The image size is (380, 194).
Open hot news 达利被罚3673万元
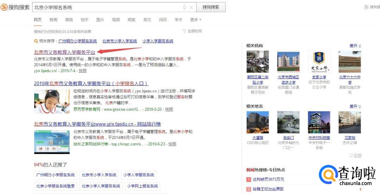[268, 180]
